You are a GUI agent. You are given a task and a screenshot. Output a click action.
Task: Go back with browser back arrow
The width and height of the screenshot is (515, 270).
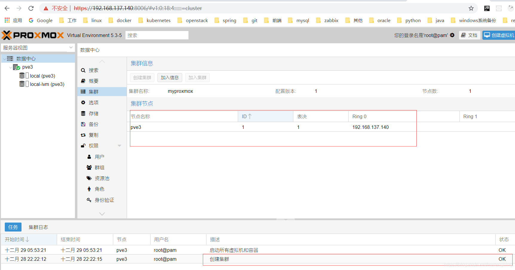pyautogui.click(x=7, y=8)
